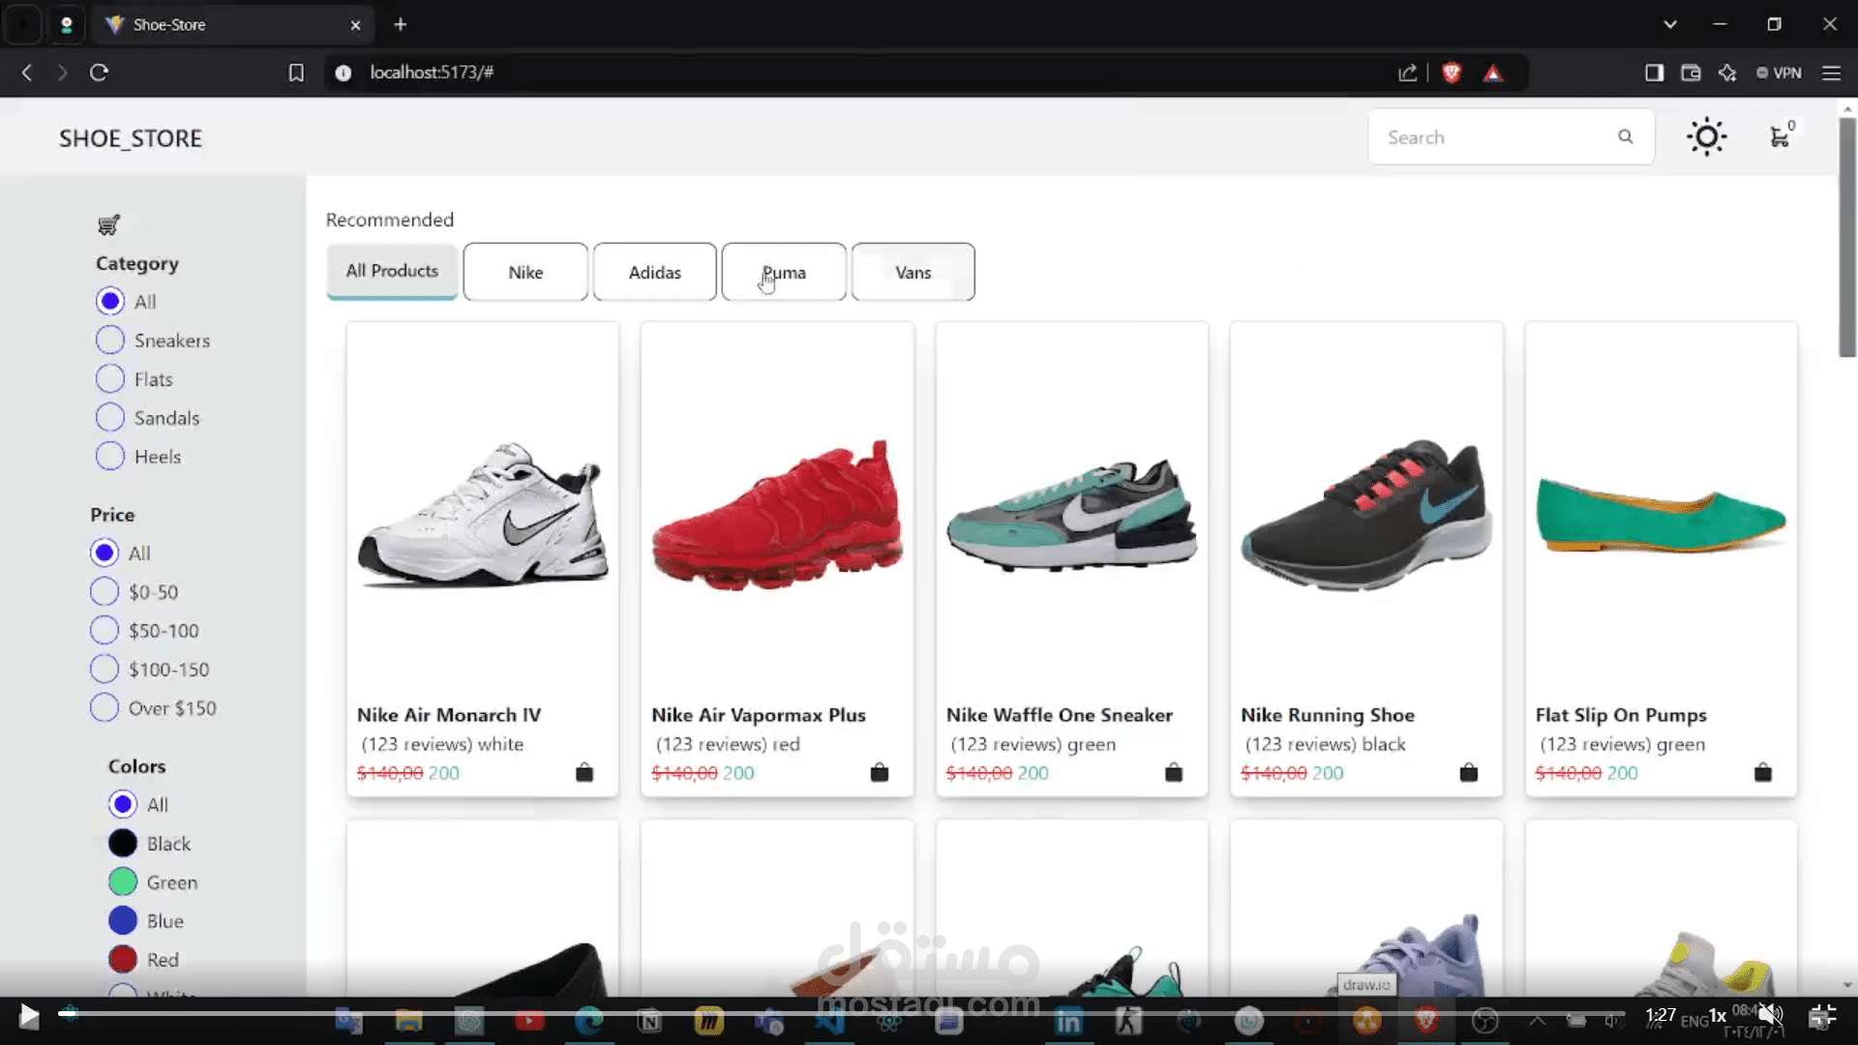Toggle the sun light/dark theme icon
This screenshot has height=1045, width=1858.
pyautogui.click(x=1706, y=136)
